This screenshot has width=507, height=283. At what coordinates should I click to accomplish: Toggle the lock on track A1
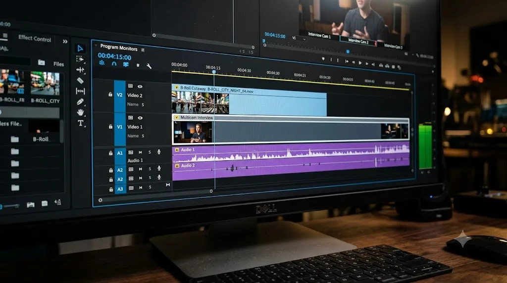click(110, 153)
